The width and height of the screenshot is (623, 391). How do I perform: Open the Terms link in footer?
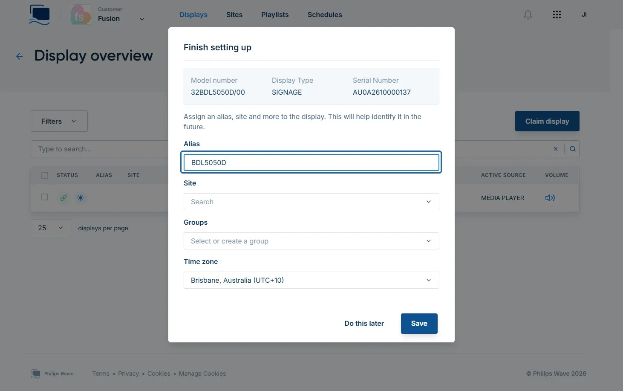click(x=101, y=374)
